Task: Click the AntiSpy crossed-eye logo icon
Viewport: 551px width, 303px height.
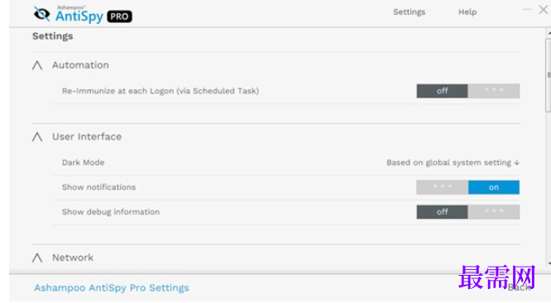Action: 42,14
